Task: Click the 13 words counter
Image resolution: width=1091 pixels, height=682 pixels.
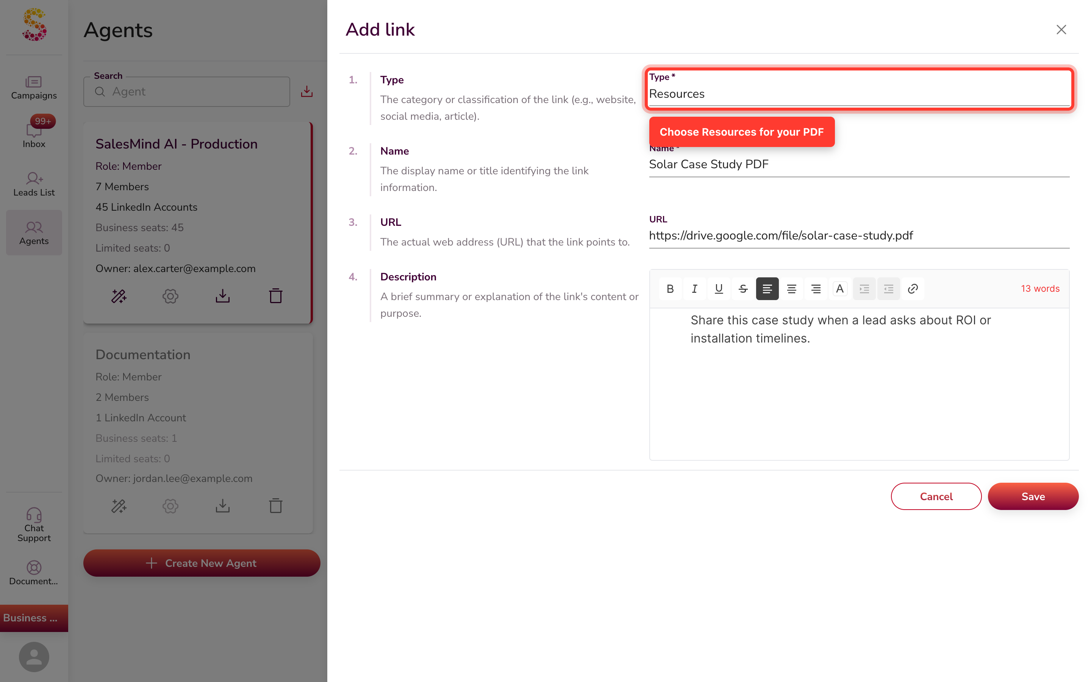Action: pos(1041,289)
